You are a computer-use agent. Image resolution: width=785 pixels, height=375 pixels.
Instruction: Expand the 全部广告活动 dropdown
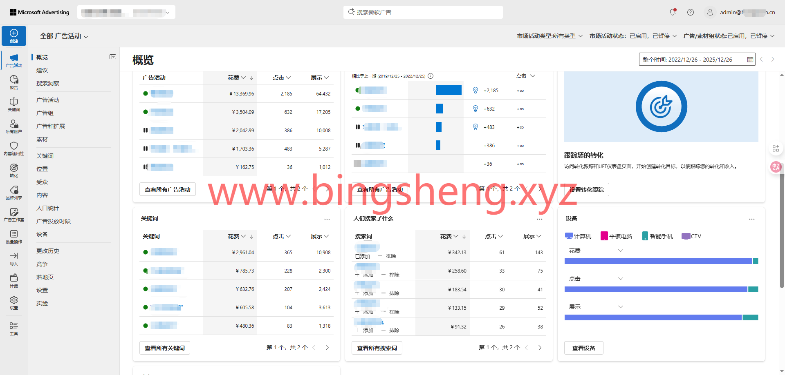point(64,36)
